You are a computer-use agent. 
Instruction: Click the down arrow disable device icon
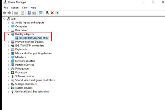point(57,13)
